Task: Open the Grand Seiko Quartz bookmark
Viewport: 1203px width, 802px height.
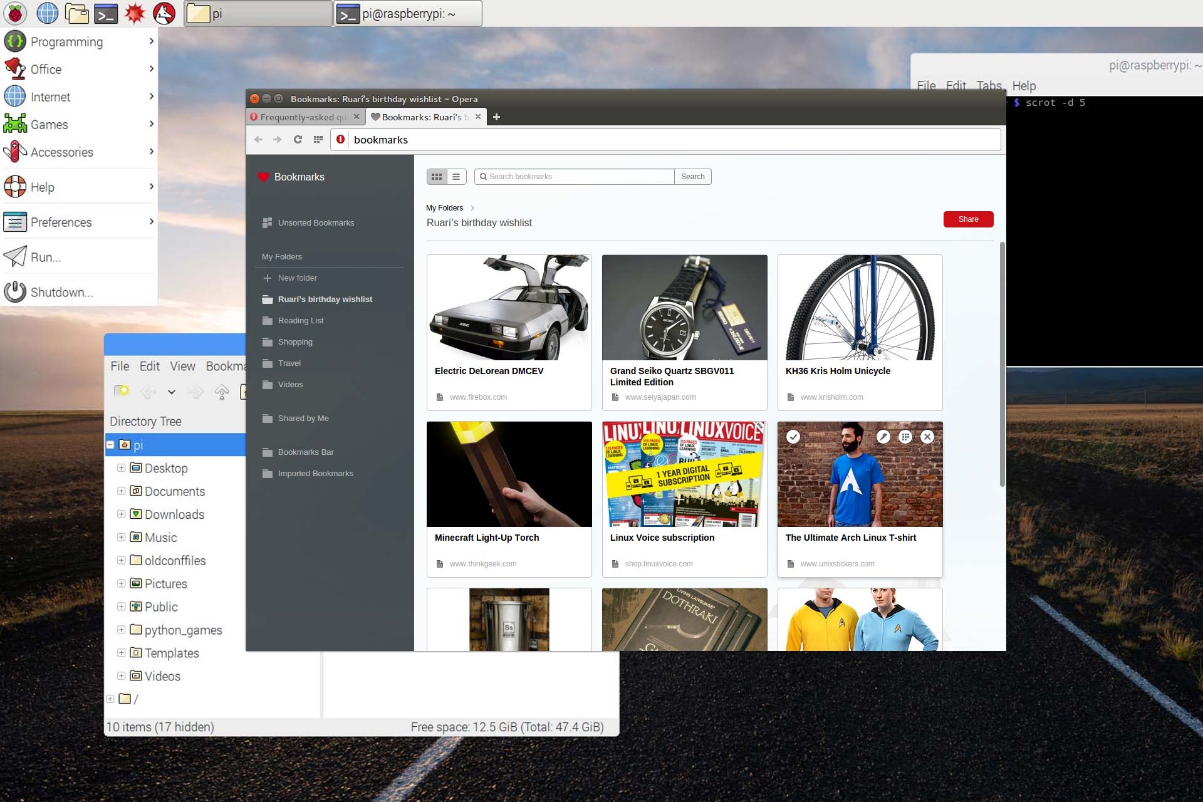Action: click(685, 333)
